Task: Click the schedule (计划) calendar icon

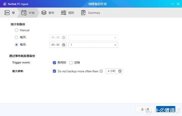Action: [24, 13]
